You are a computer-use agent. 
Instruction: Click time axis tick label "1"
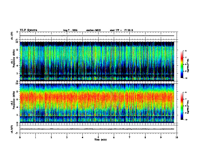[35, 137]
